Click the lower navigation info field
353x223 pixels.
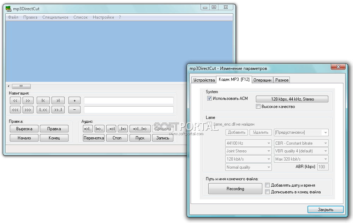click(129, 110)
